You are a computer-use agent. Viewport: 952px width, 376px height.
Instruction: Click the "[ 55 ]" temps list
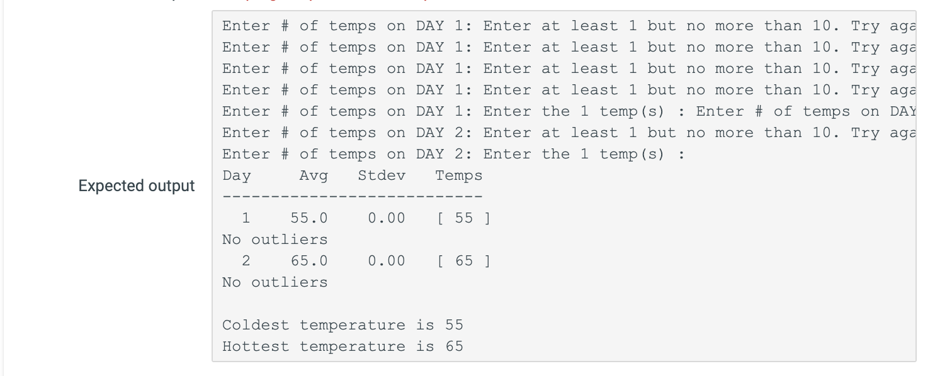[x=463, y=218]
